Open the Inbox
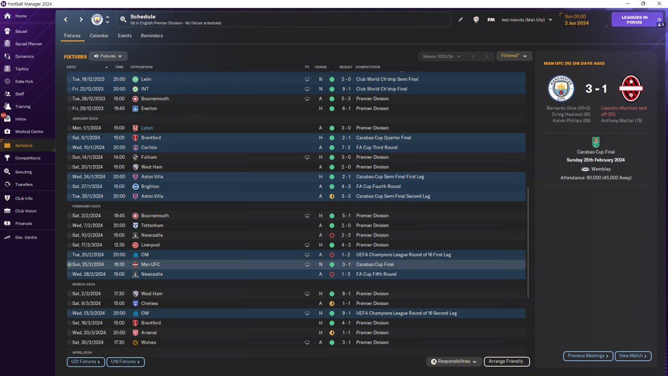Screen dimensions: 668x376 coord(20,119)
